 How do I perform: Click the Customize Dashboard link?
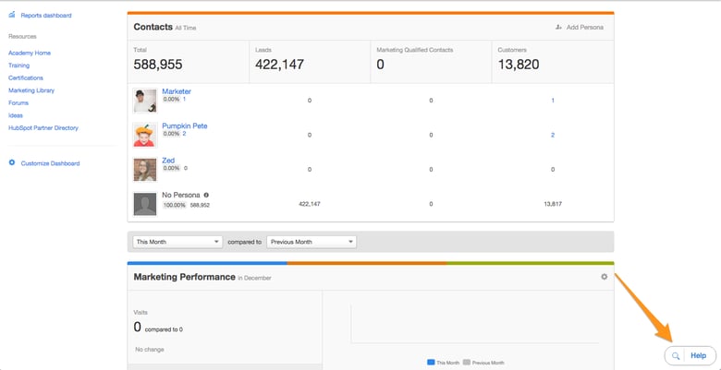pos(50,163)
